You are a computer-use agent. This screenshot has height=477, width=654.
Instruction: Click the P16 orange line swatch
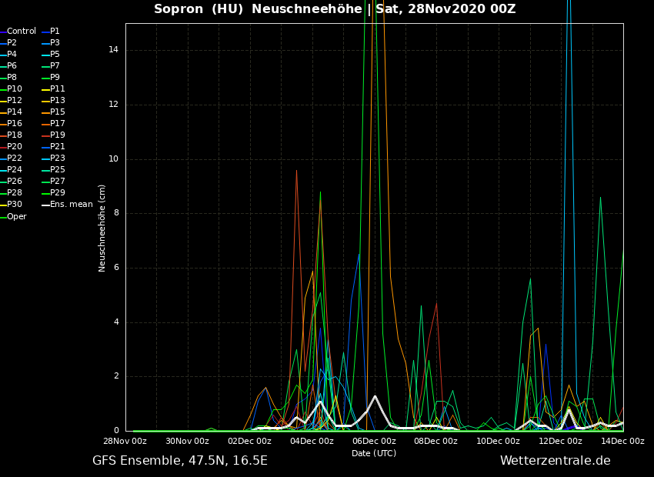(x=3, y=124)
